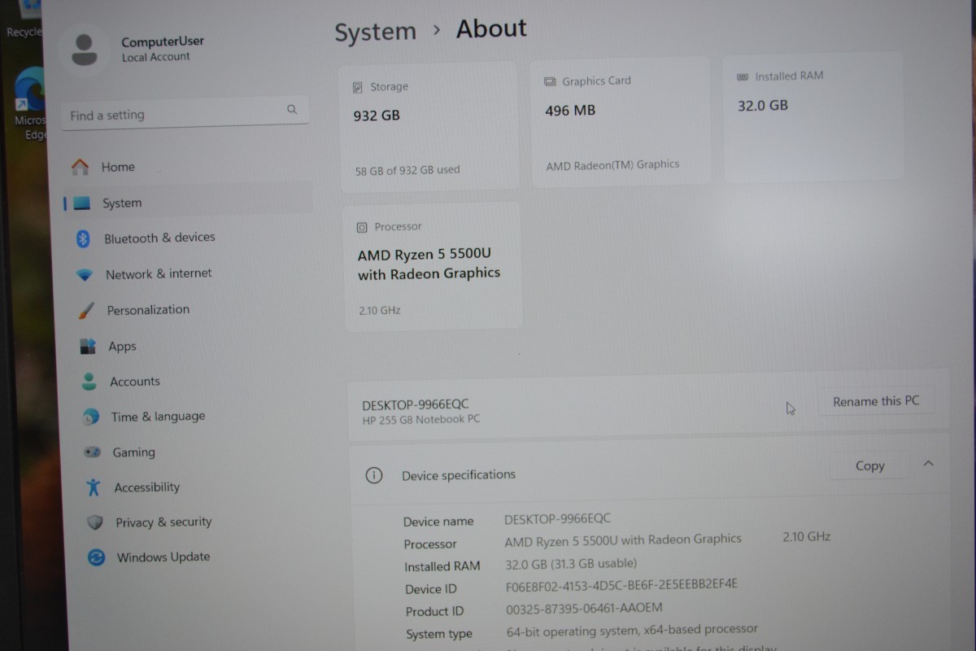The height and width of the screenshot is (651, 976).
Task: Click the 'Local Account' text
Action: click(155, 57)
